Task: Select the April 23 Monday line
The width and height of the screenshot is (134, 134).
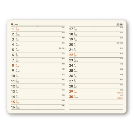Action: click(96, 60)
